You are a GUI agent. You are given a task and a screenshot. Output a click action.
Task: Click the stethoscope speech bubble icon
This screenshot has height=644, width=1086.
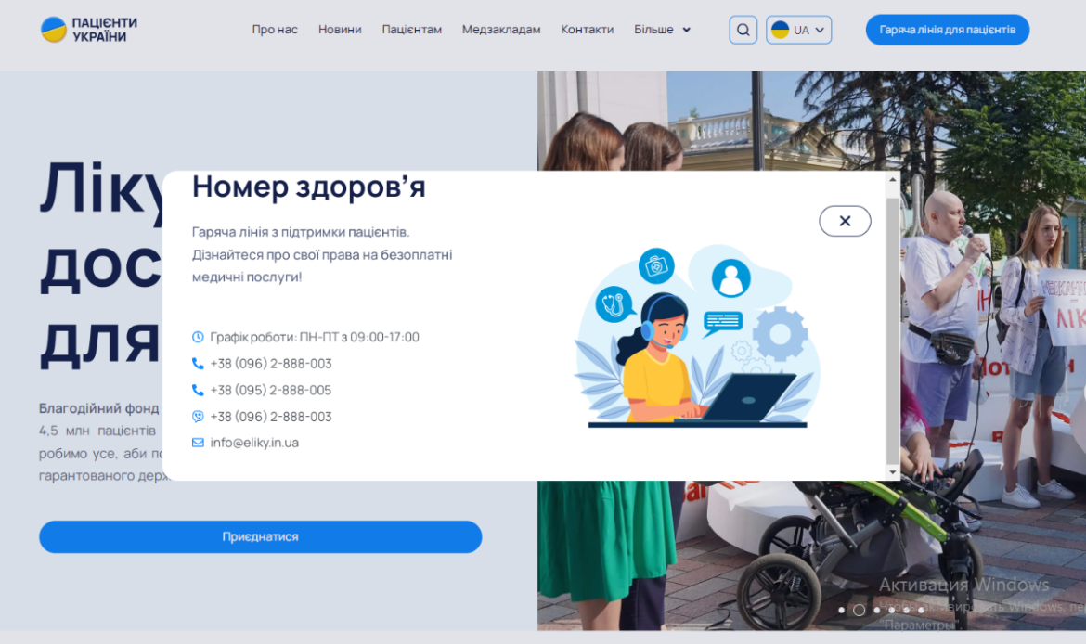click(x=614, y=304)
